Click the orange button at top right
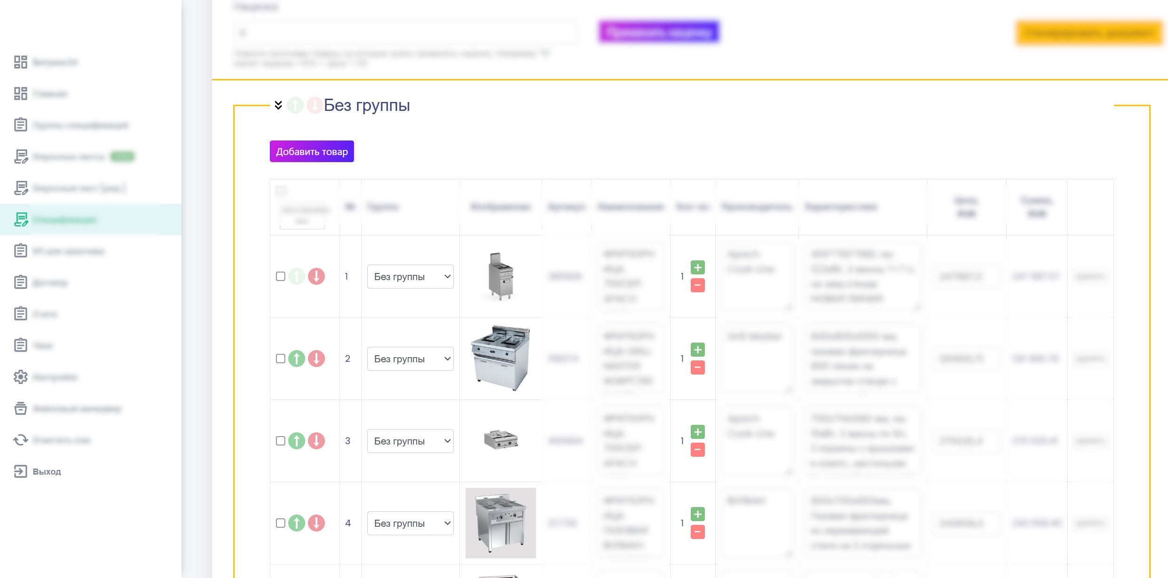The height and width of the screenshot is (578, 1168). point(1089,33)
